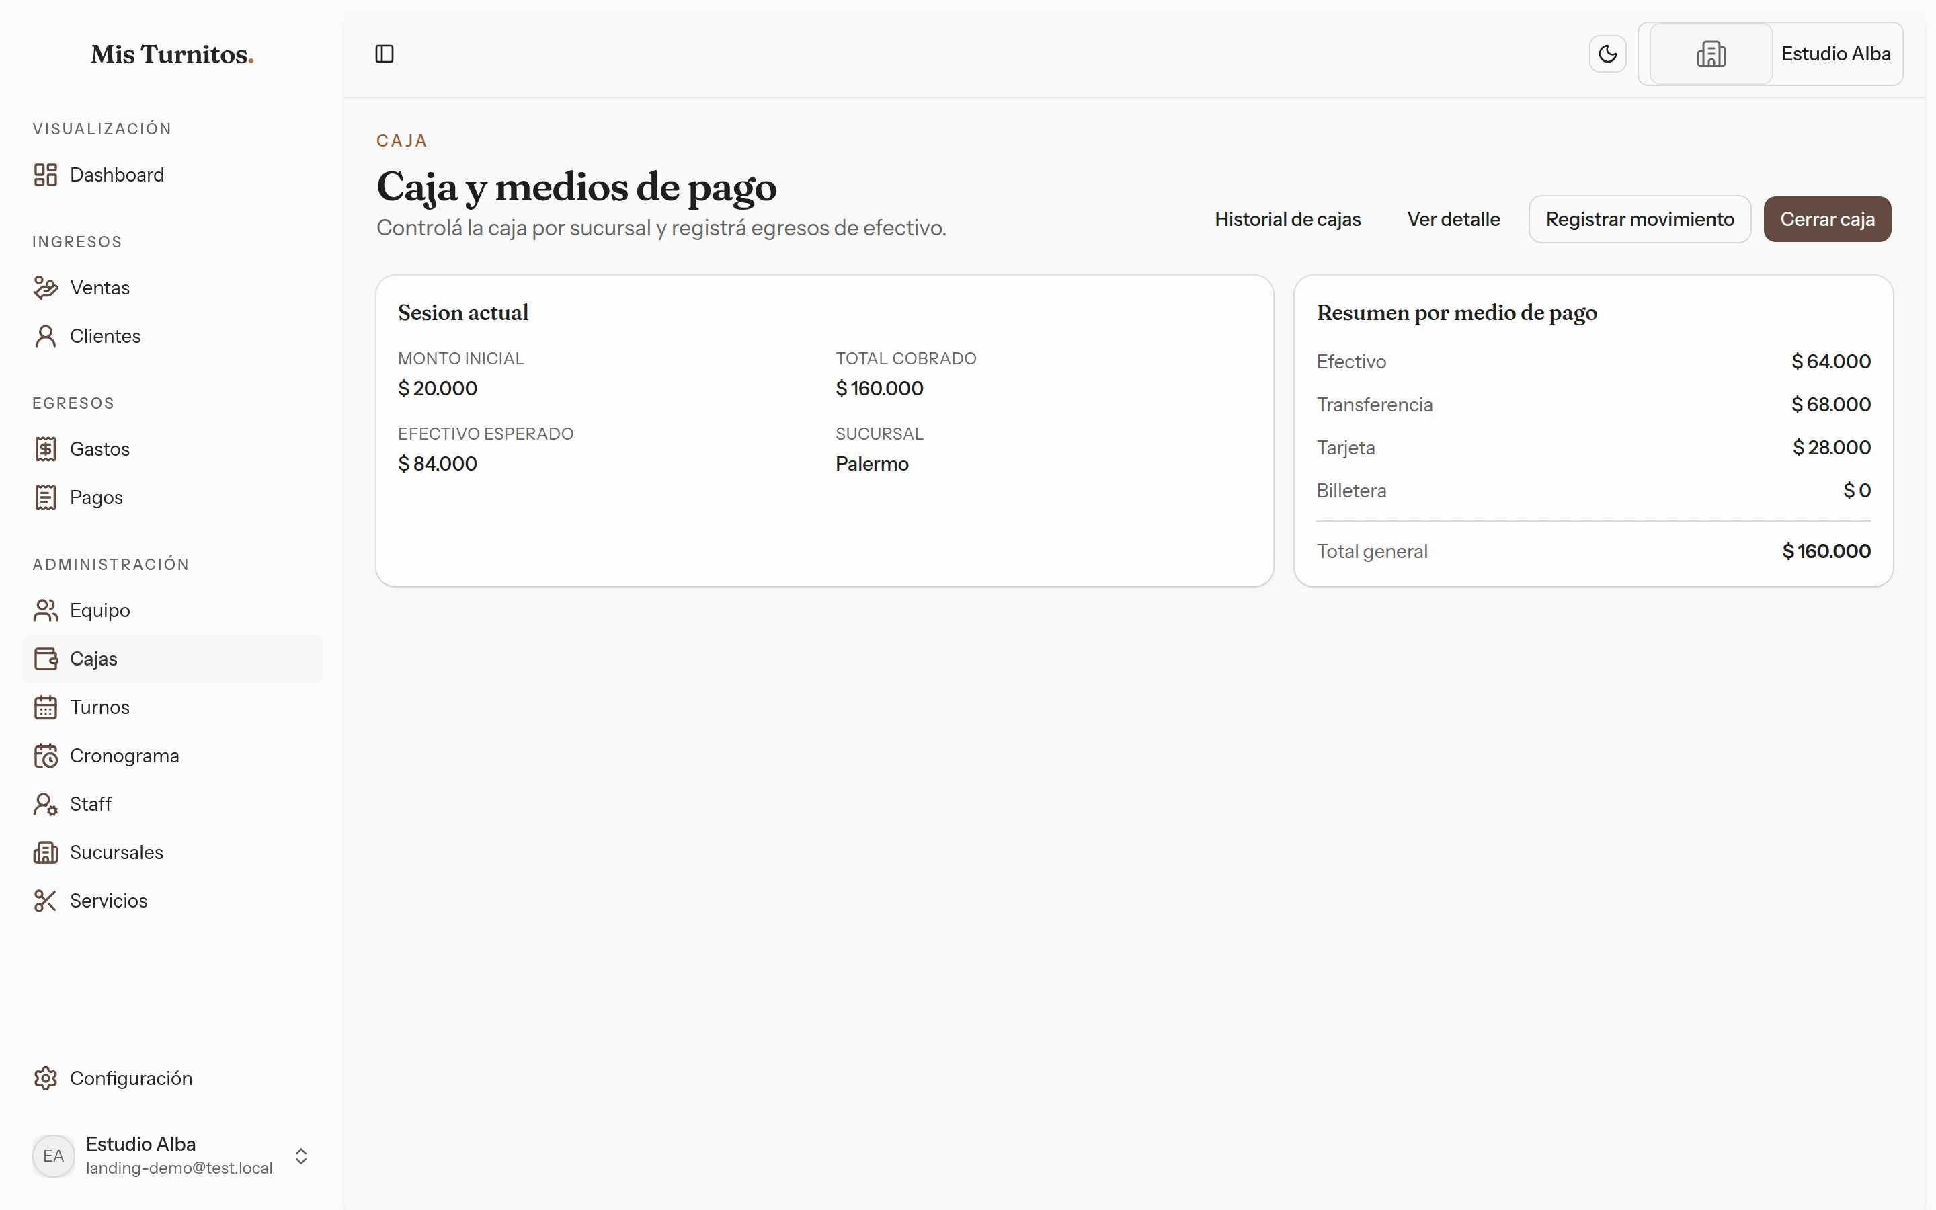Navigate to Gastos
Screen dimensions: 1936x1210
pos(172,449)
